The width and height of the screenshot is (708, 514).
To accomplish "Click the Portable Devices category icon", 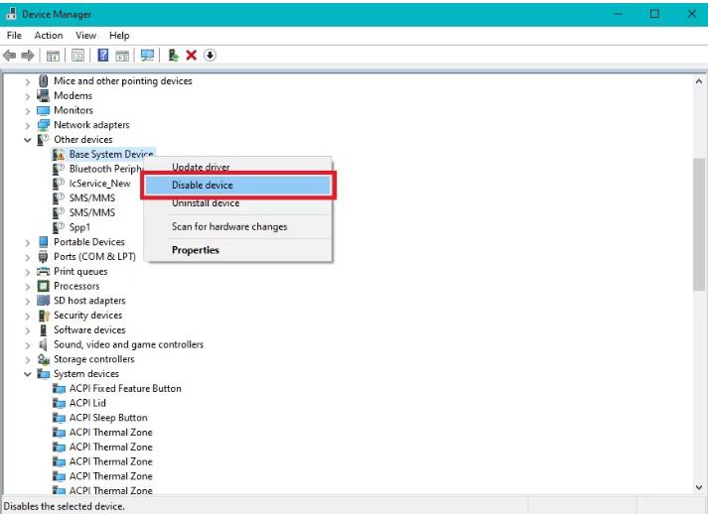I will tap(44, 242).
